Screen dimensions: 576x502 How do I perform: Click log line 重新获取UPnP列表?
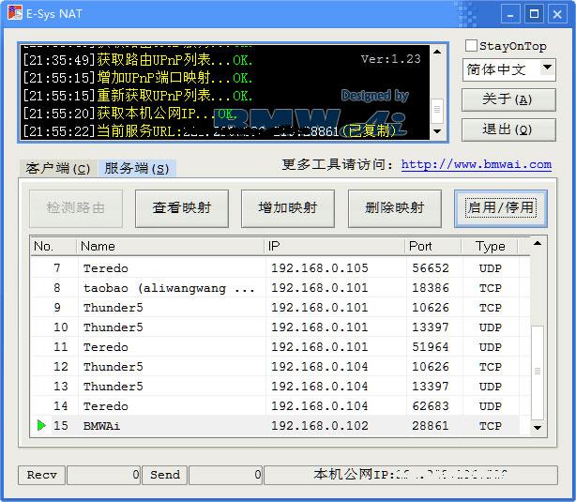(138, 96)
